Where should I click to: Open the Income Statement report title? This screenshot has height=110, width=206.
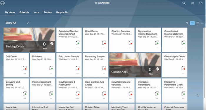(x=41, y=82)
